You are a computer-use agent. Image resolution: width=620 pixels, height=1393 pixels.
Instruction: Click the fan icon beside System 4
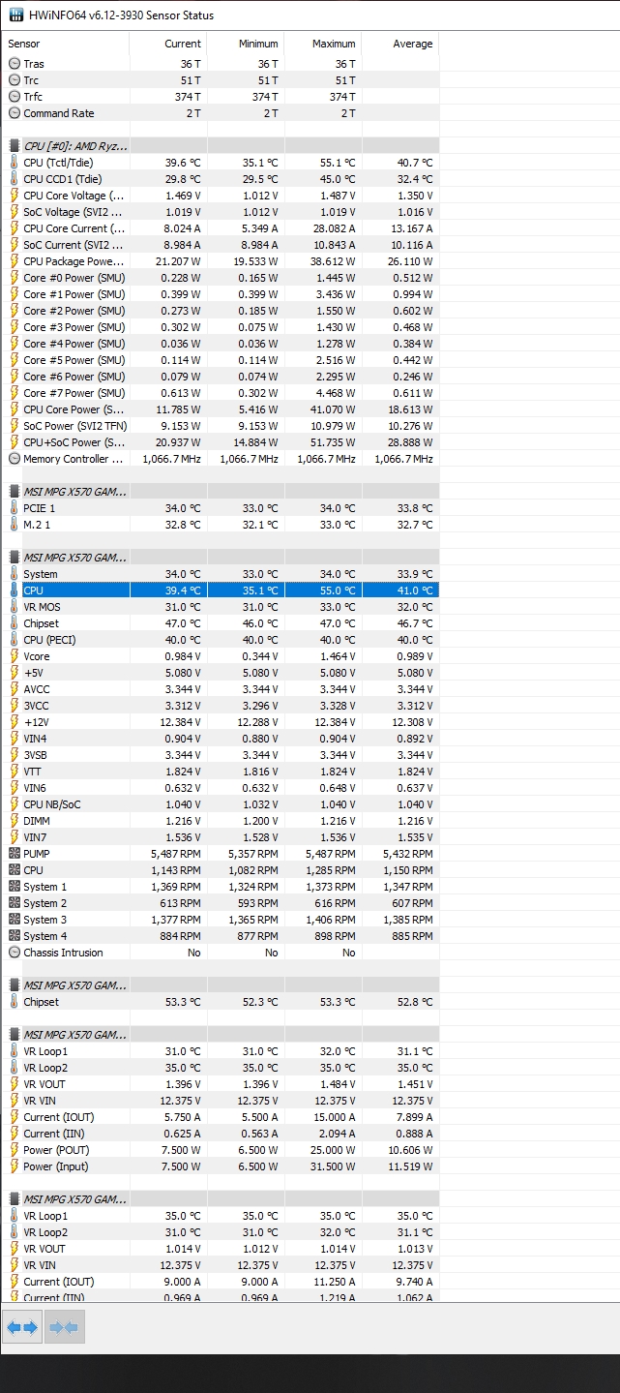coord(14,936)
